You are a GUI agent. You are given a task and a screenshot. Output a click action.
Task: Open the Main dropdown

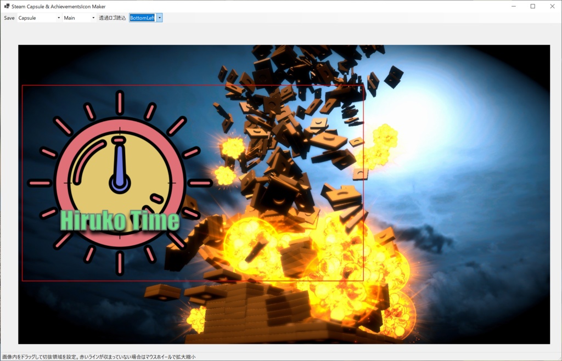(92, 18)
